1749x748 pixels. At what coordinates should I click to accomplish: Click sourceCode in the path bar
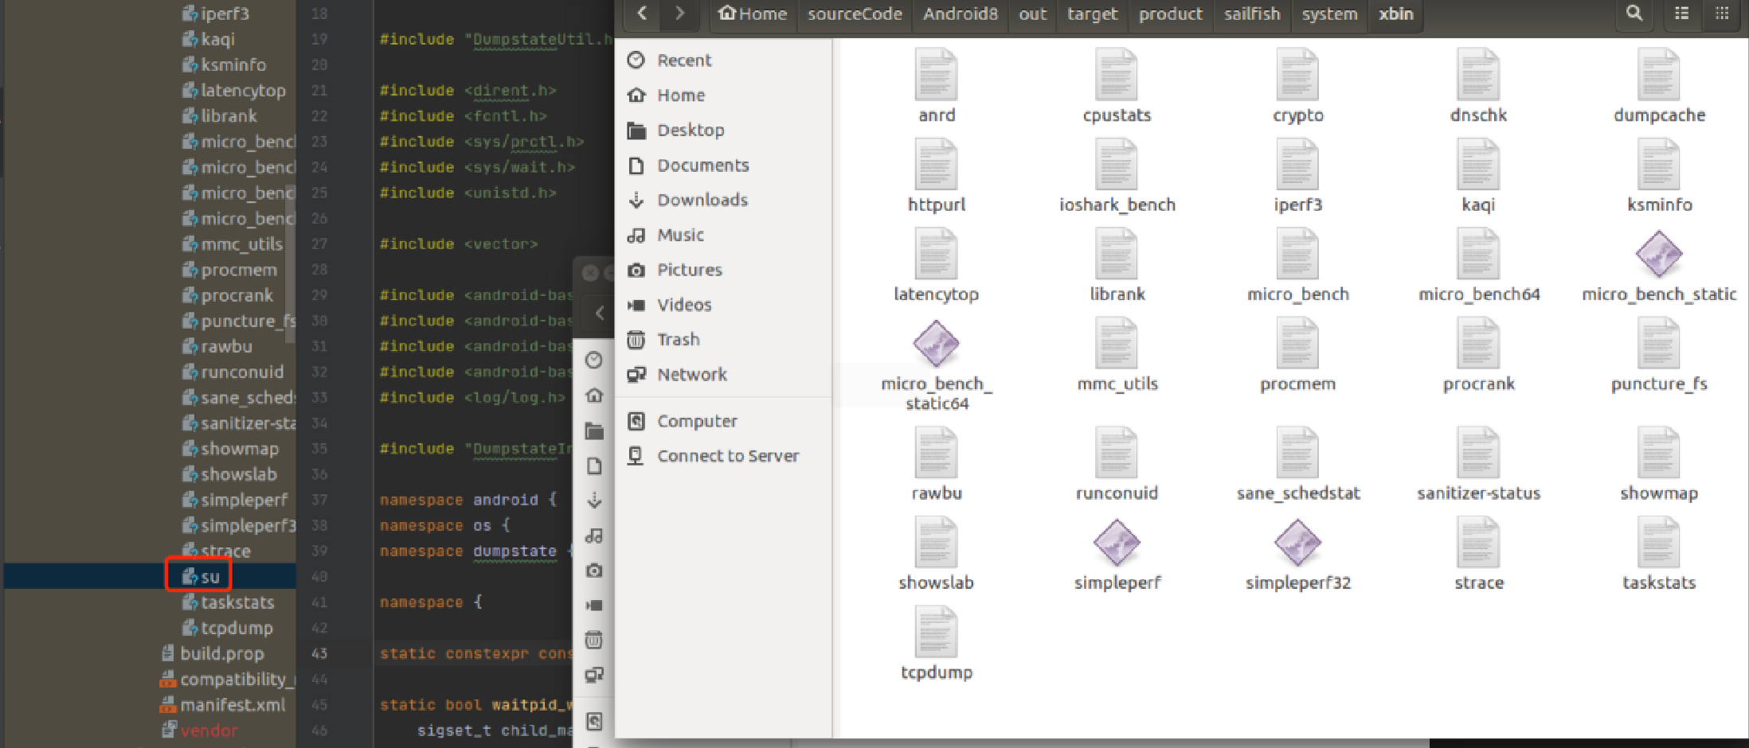855,14
